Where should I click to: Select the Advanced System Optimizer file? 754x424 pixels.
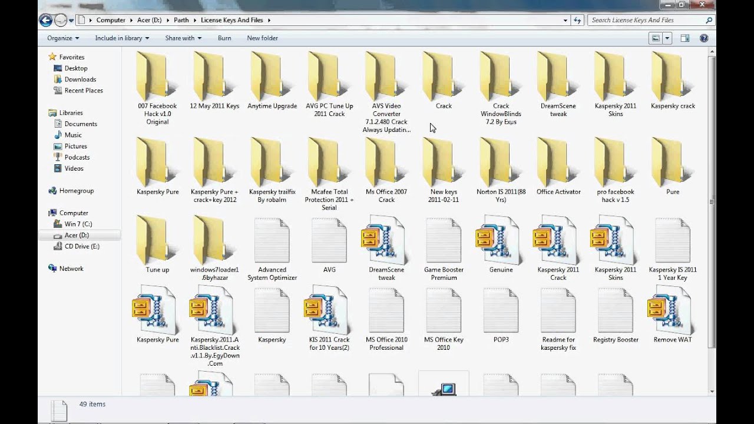(x=272, y=248)
